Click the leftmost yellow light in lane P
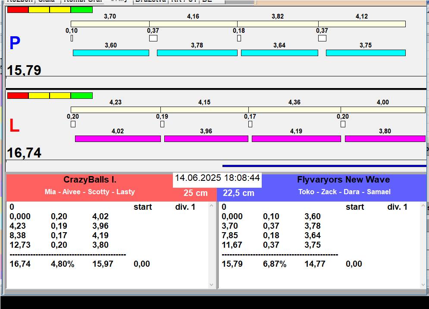 tap(39, 9)
